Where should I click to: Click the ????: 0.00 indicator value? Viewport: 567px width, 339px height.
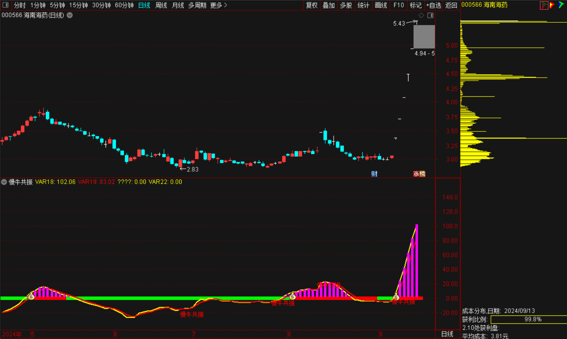point(132,182)
